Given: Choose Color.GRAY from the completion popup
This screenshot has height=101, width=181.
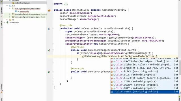Looking at the screenshot, I should [145, 88].
